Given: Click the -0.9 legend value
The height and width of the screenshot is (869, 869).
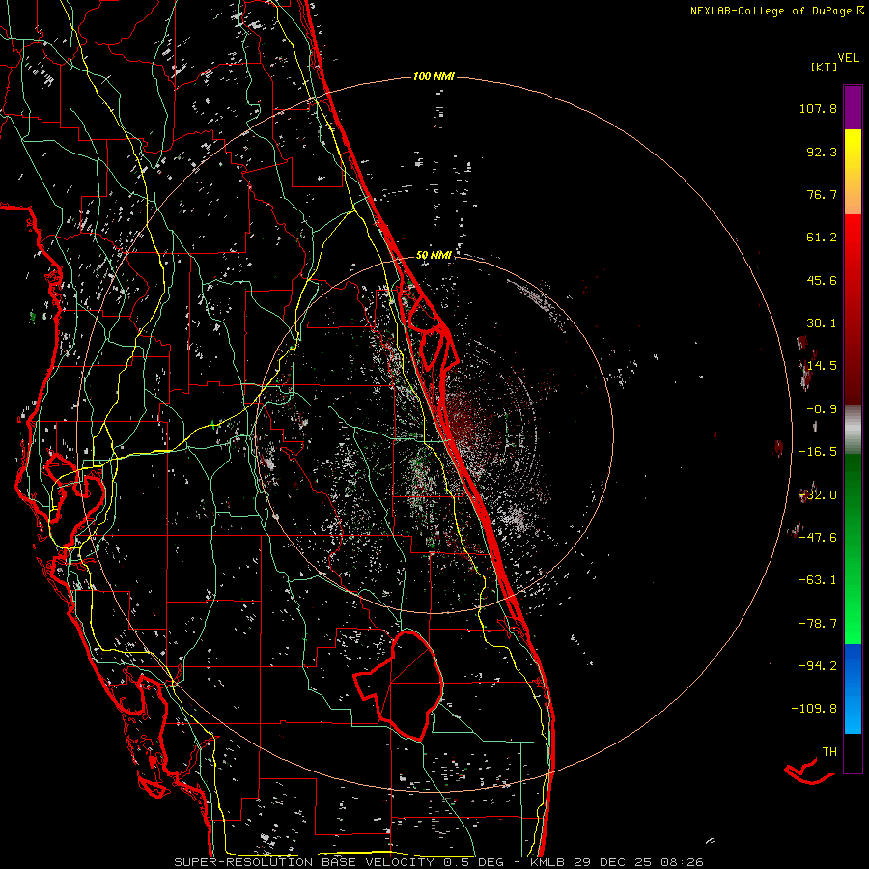Looking at the screenshot, I should (822, 409).
